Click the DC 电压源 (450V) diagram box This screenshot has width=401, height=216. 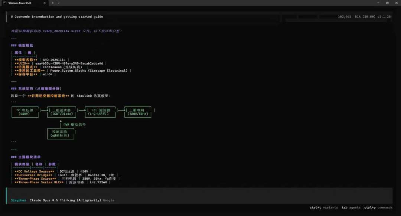(x=25, y=112)
